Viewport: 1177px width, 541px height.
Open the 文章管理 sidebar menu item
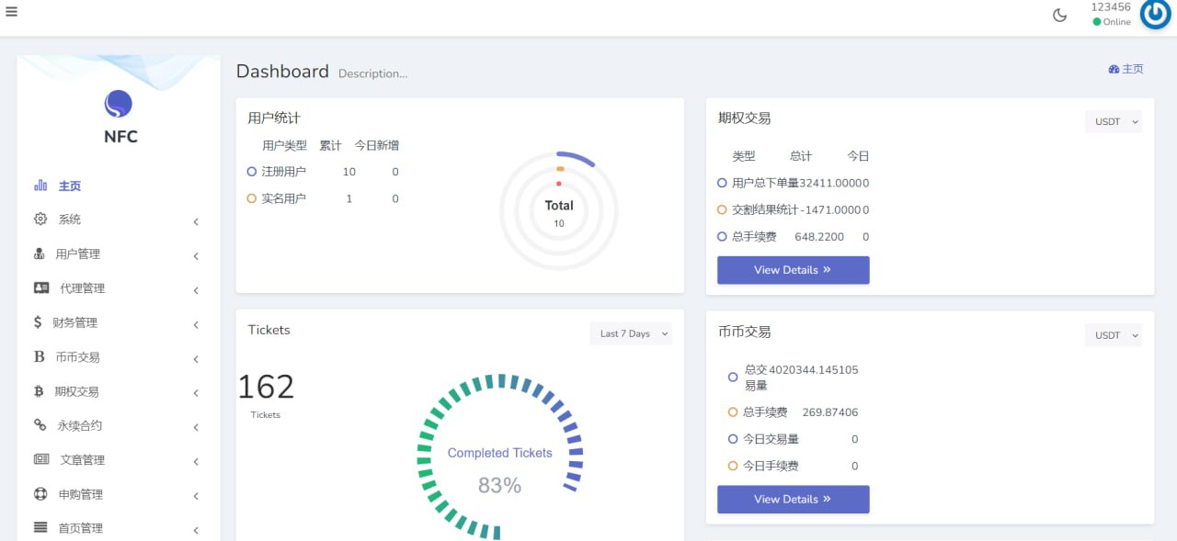pos(83,460)
